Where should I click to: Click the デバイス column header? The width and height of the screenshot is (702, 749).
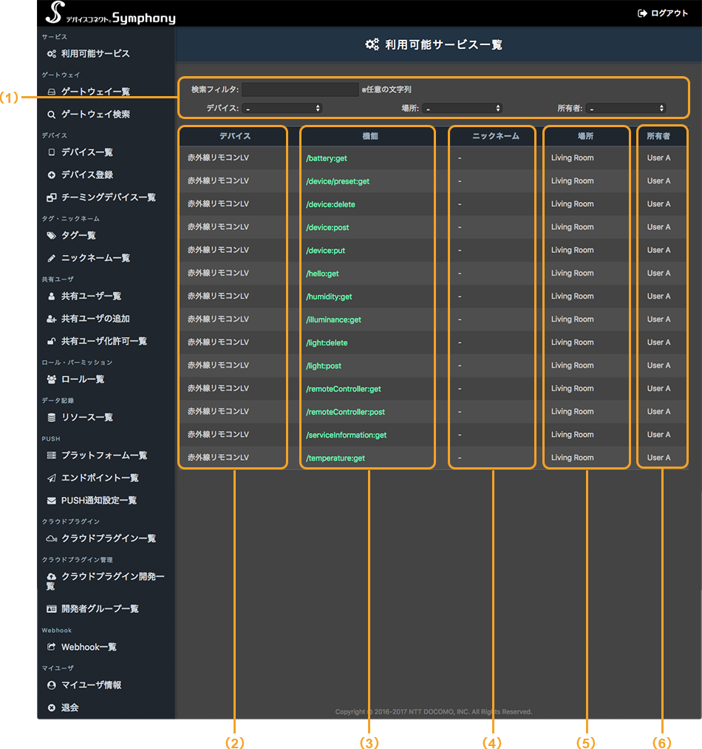tap(234, 136)
